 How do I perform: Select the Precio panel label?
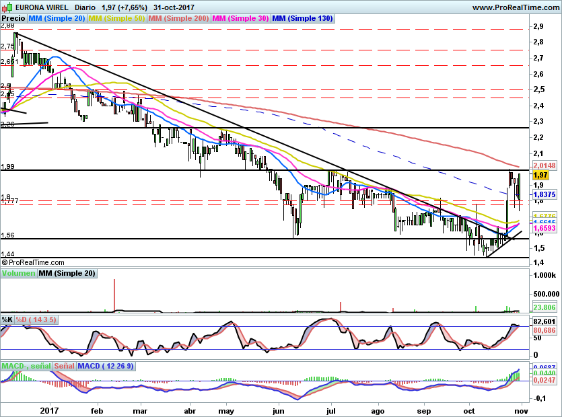(13, 19)
